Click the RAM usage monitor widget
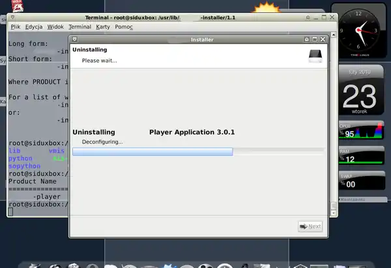 click(359, 156)
